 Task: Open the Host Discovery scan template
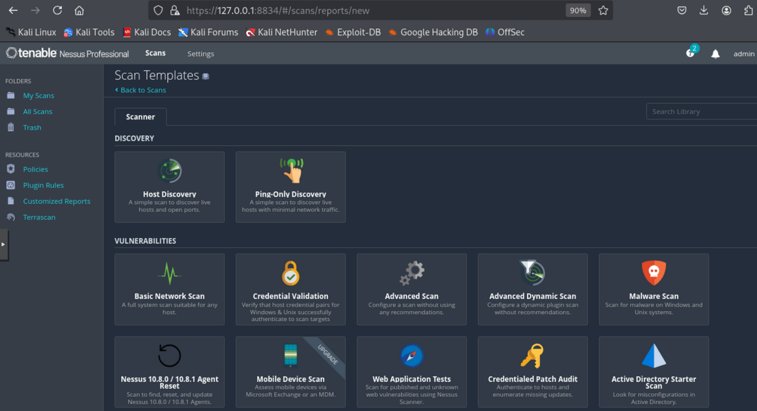170,187
